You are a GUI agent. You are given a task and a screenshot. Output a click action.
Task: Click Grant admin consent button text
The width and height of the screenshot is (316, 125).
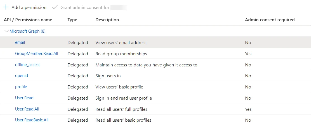85,8
